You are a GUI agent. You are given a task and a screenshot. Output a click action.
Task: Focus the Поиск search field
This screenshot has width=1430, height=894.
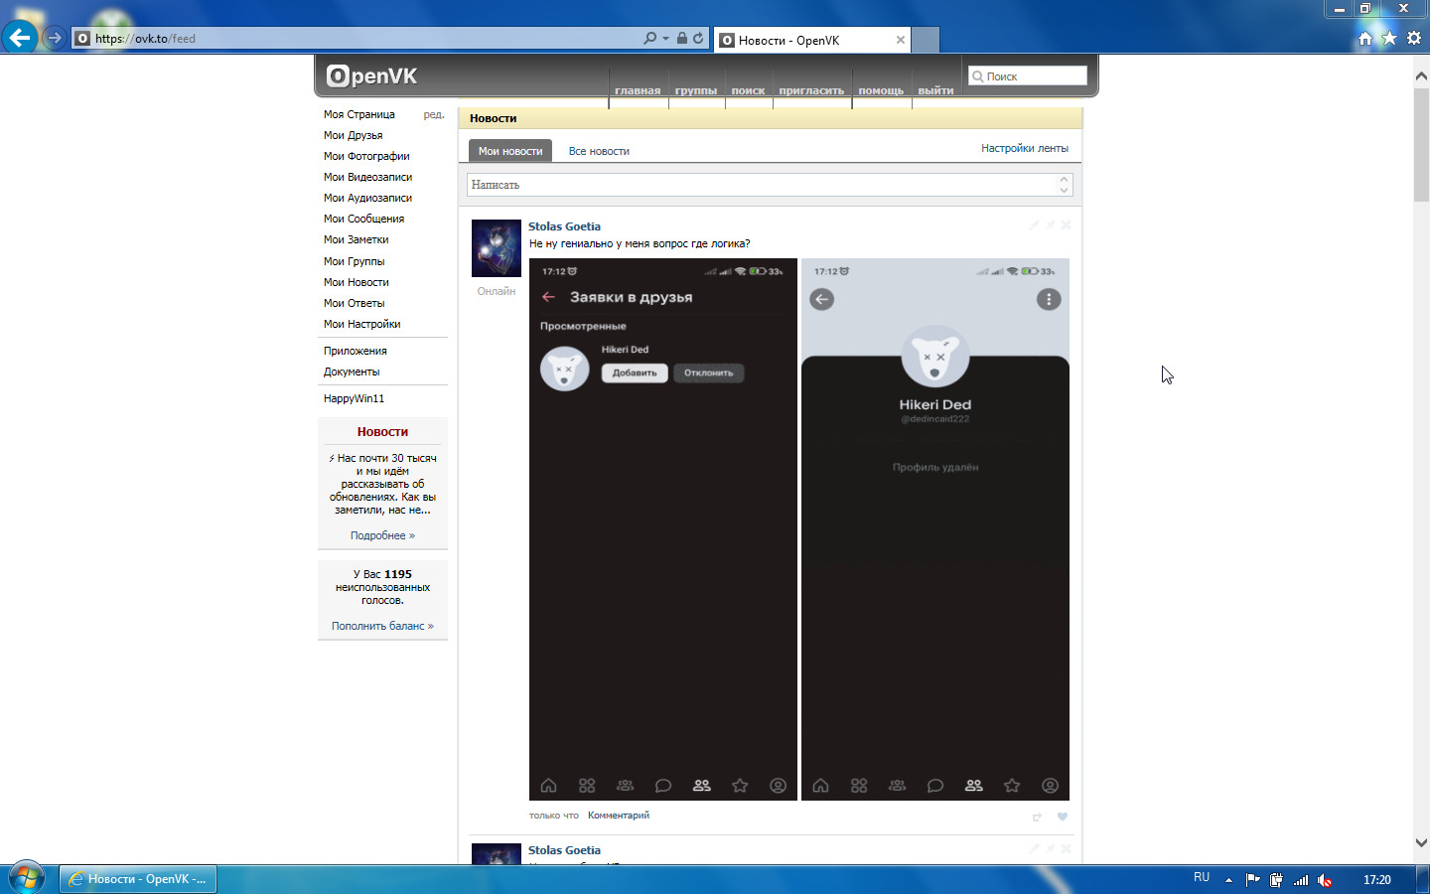click(1028, 76)
